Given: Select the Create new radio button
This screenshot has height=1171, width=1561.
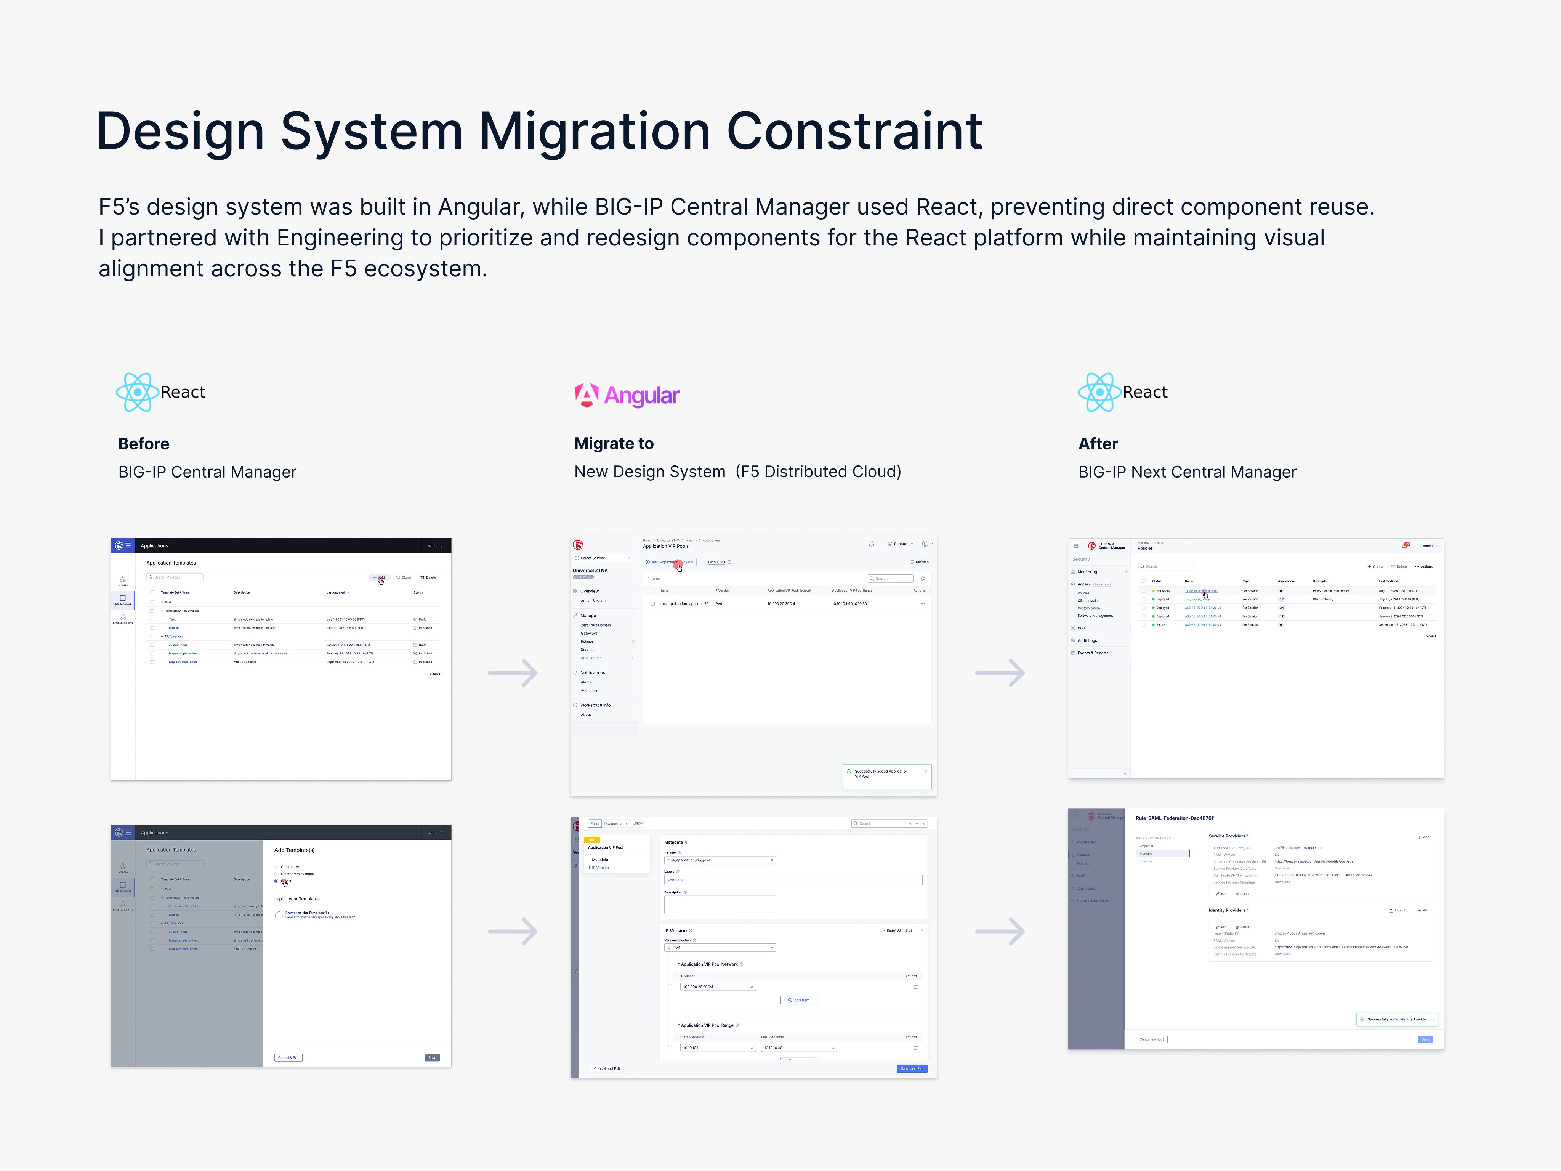Looking at the screenshot, I should (x=277, y=867).
